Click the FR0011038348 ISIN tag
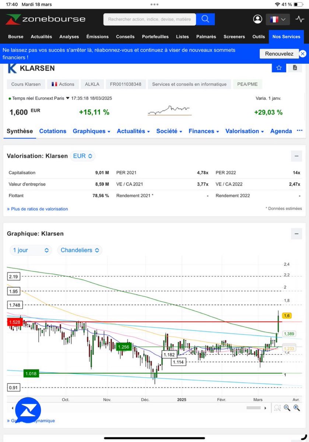The width and height of the screenshot is (309, 442). coord(126,84)
